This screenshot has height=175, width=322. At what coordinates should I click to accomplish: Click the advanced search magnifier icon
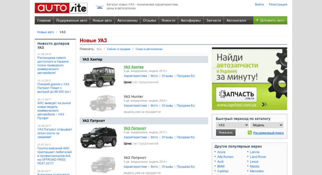[249, 132]
